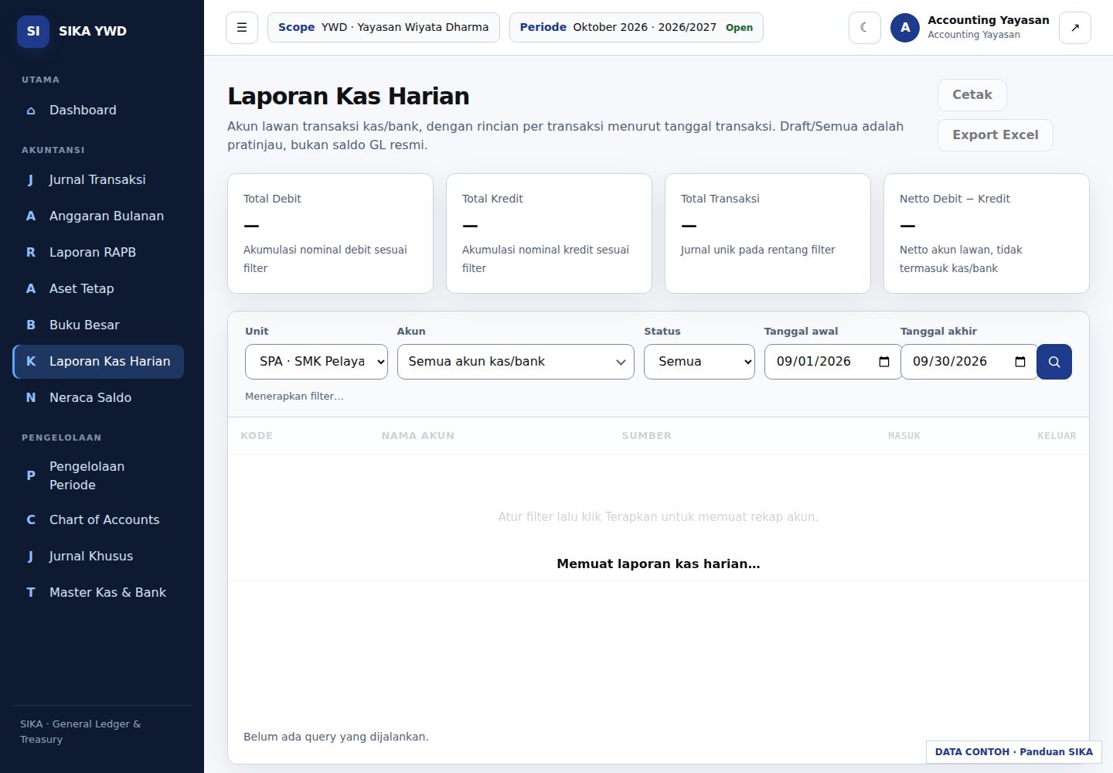Open Aset Tetap menu item

[x=98, y=289]
